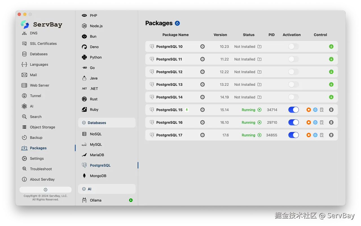The width and height of the screenshot is (361, 226).
Task: Restart the PostgreSQL 15 service
Action: (x=315, y=110)
